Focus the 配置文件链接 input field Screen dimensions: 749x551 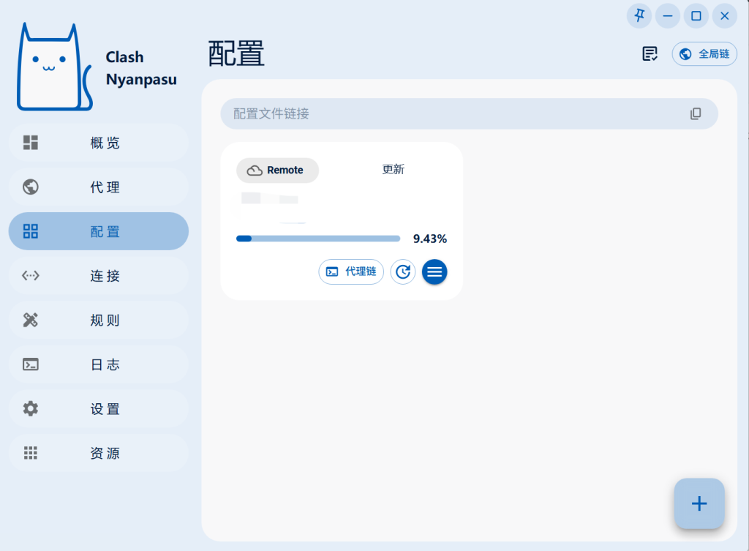pos(453,113)
